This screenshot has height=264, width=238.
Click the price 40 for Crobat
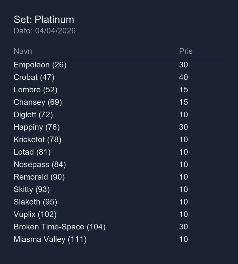[184, 77]
